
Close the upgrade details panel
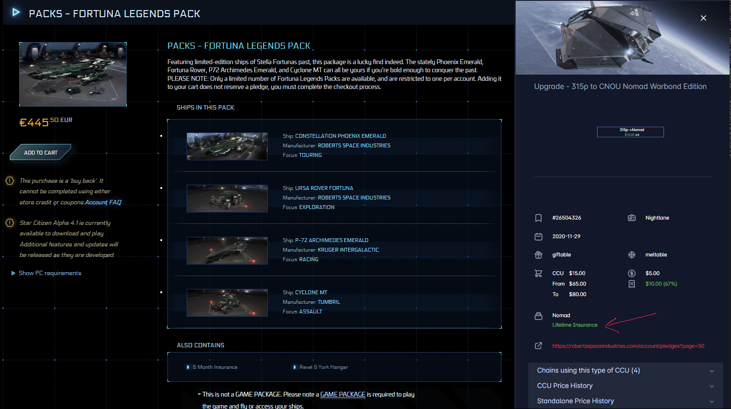pos(703,18)
